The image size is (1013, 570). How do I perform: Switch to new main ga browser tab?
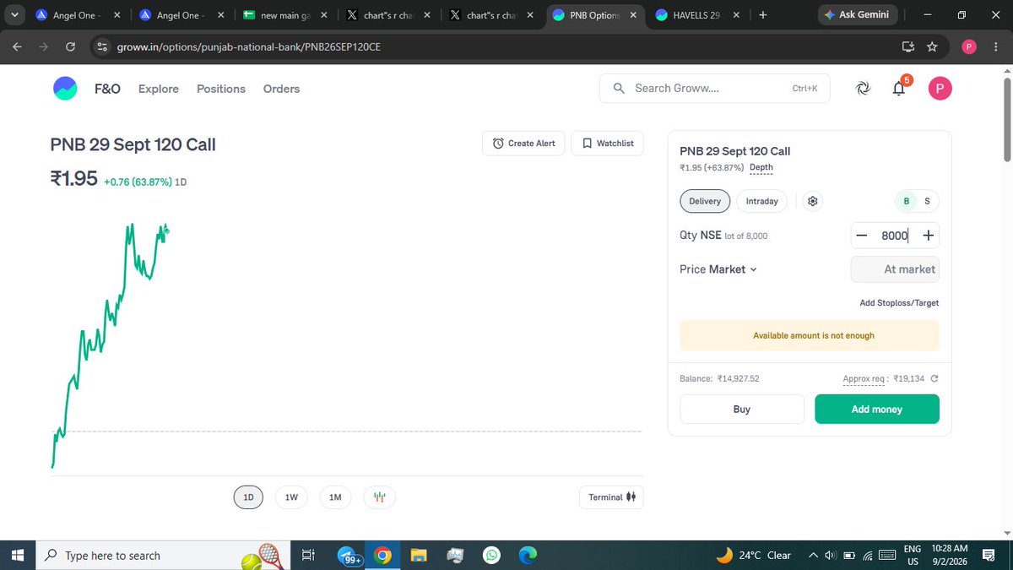coord(284,15)
